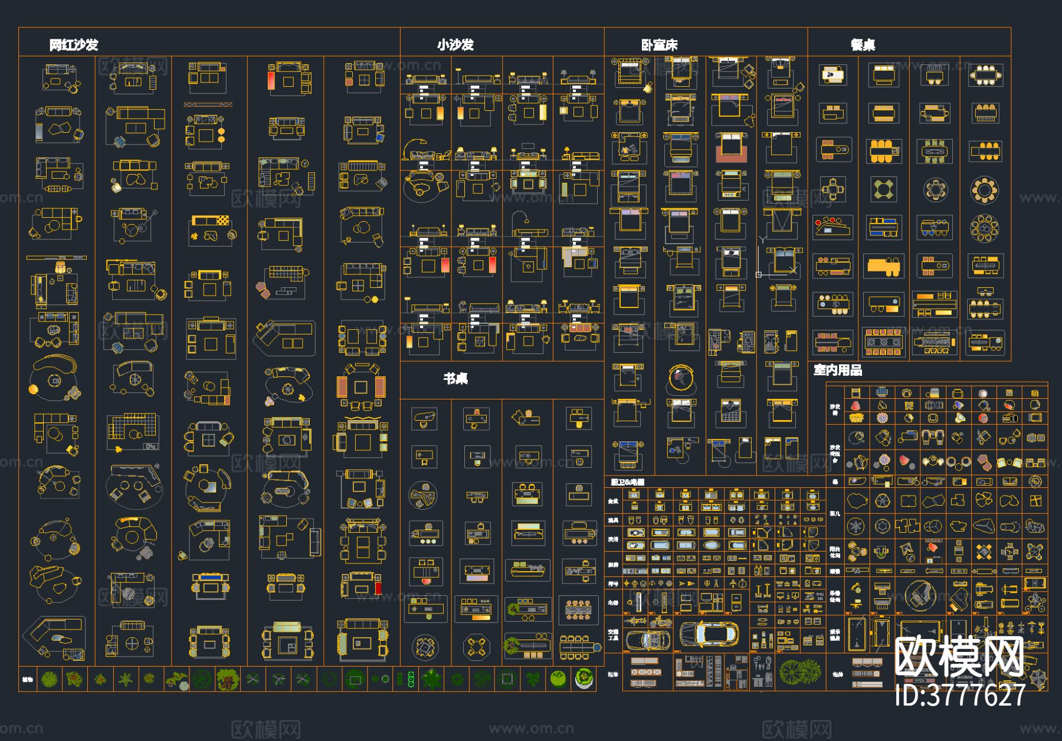The height and width of the screenshot is (741, 1062).
Task: Select the first irregular tea table in 茶几
Action: [x=857, y=501]
